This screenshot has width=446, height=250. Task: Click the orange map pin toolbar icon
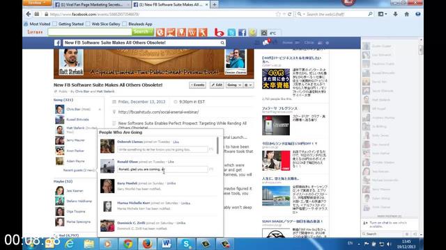[181, 33]
